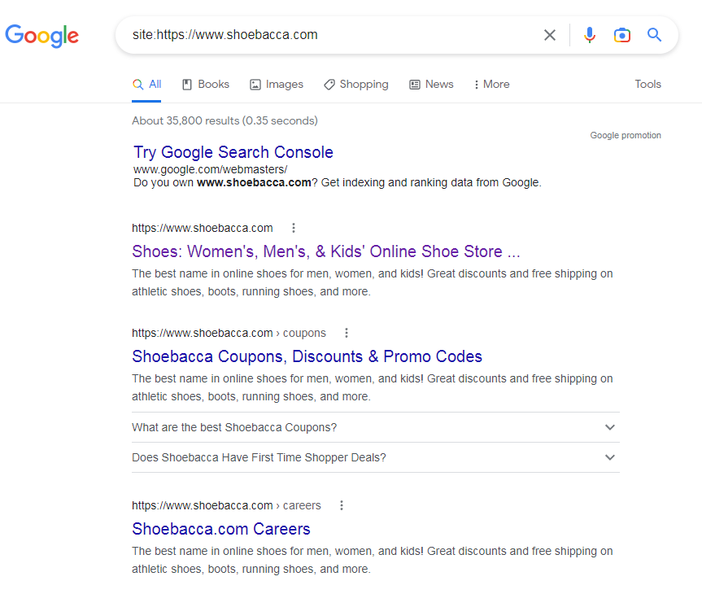
Task: Open three-dot menu beside careers result
Action: pos(342,505)
